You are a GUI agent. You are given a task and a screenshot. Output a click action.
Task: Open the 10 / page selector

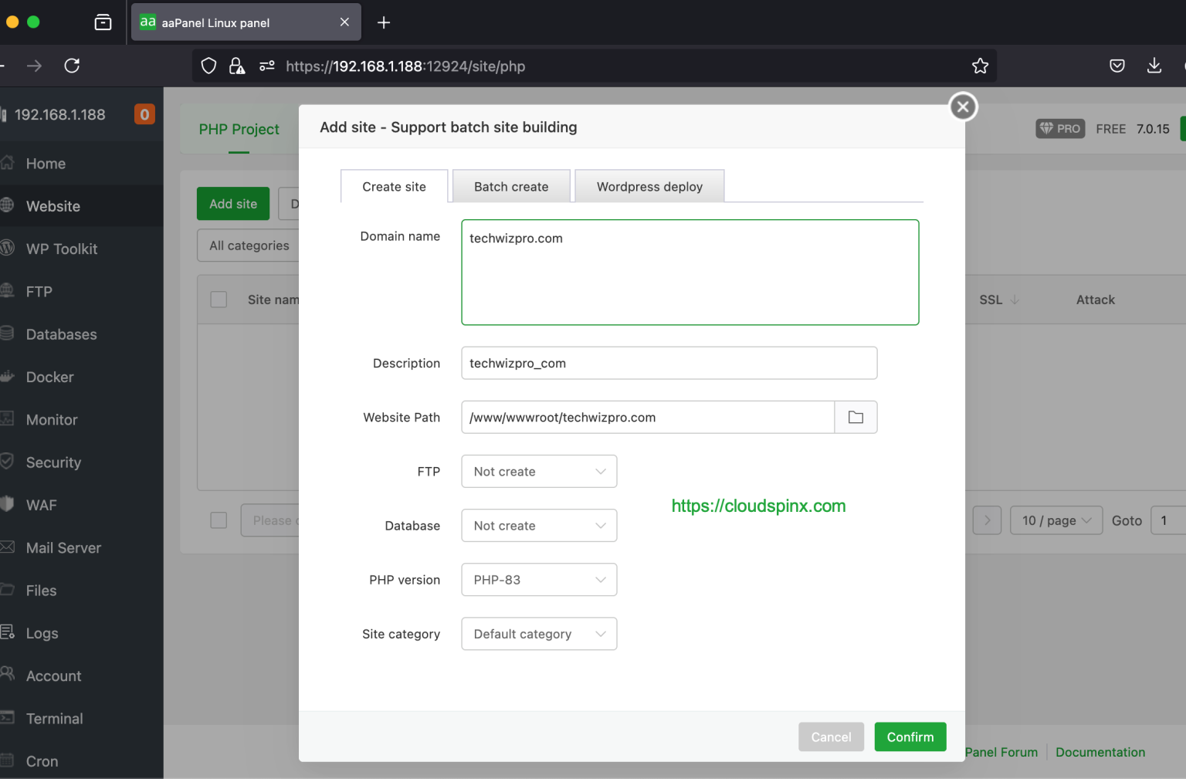click(1056, 520)
